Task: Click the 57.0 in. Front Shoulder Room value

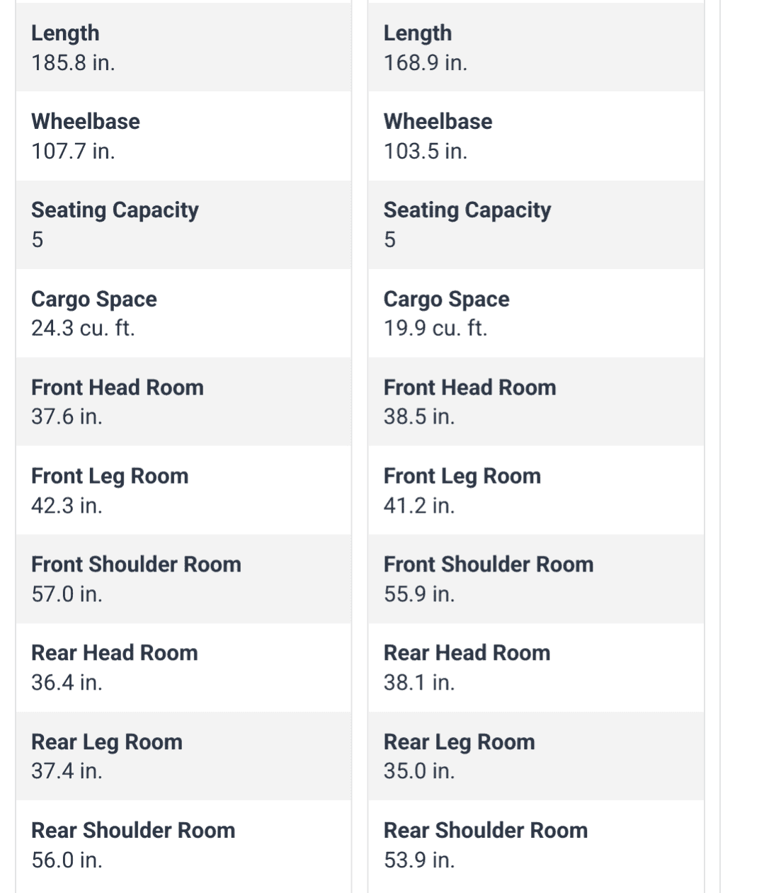Action: [67, 594]
